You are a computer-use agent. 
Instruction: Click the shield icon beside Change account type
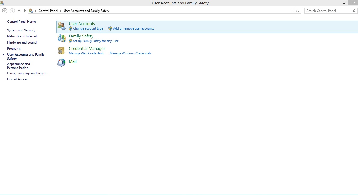(x=71, y=28)
